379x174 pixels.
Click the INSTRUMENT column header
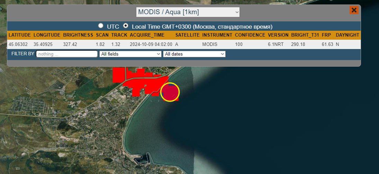point(217,35)
